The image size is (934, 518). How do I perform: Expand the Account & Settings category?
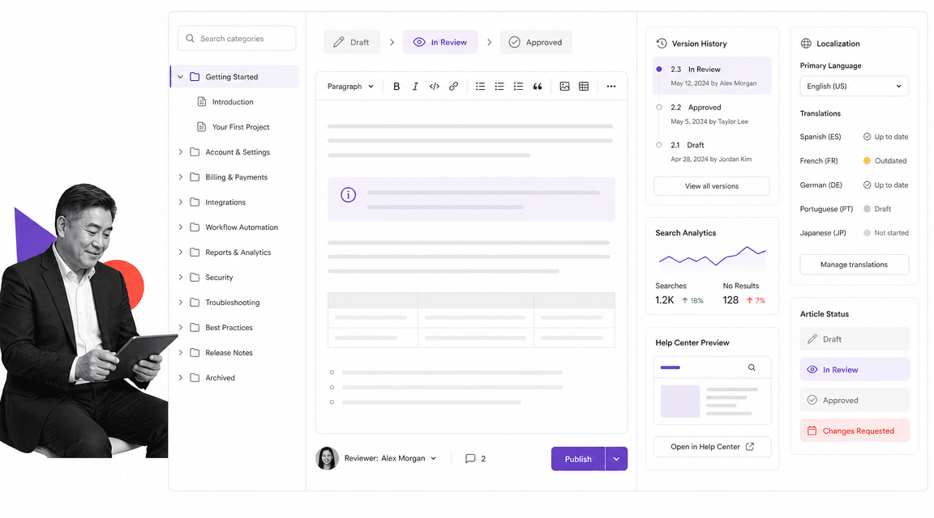(x=181, y=152)
